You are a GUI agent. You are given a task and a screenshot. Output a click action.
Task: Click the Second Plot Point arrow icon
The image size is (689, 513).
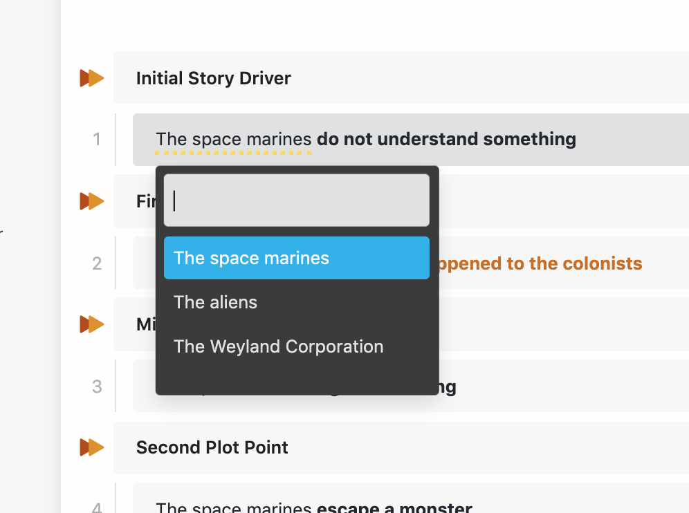point(92,447)
